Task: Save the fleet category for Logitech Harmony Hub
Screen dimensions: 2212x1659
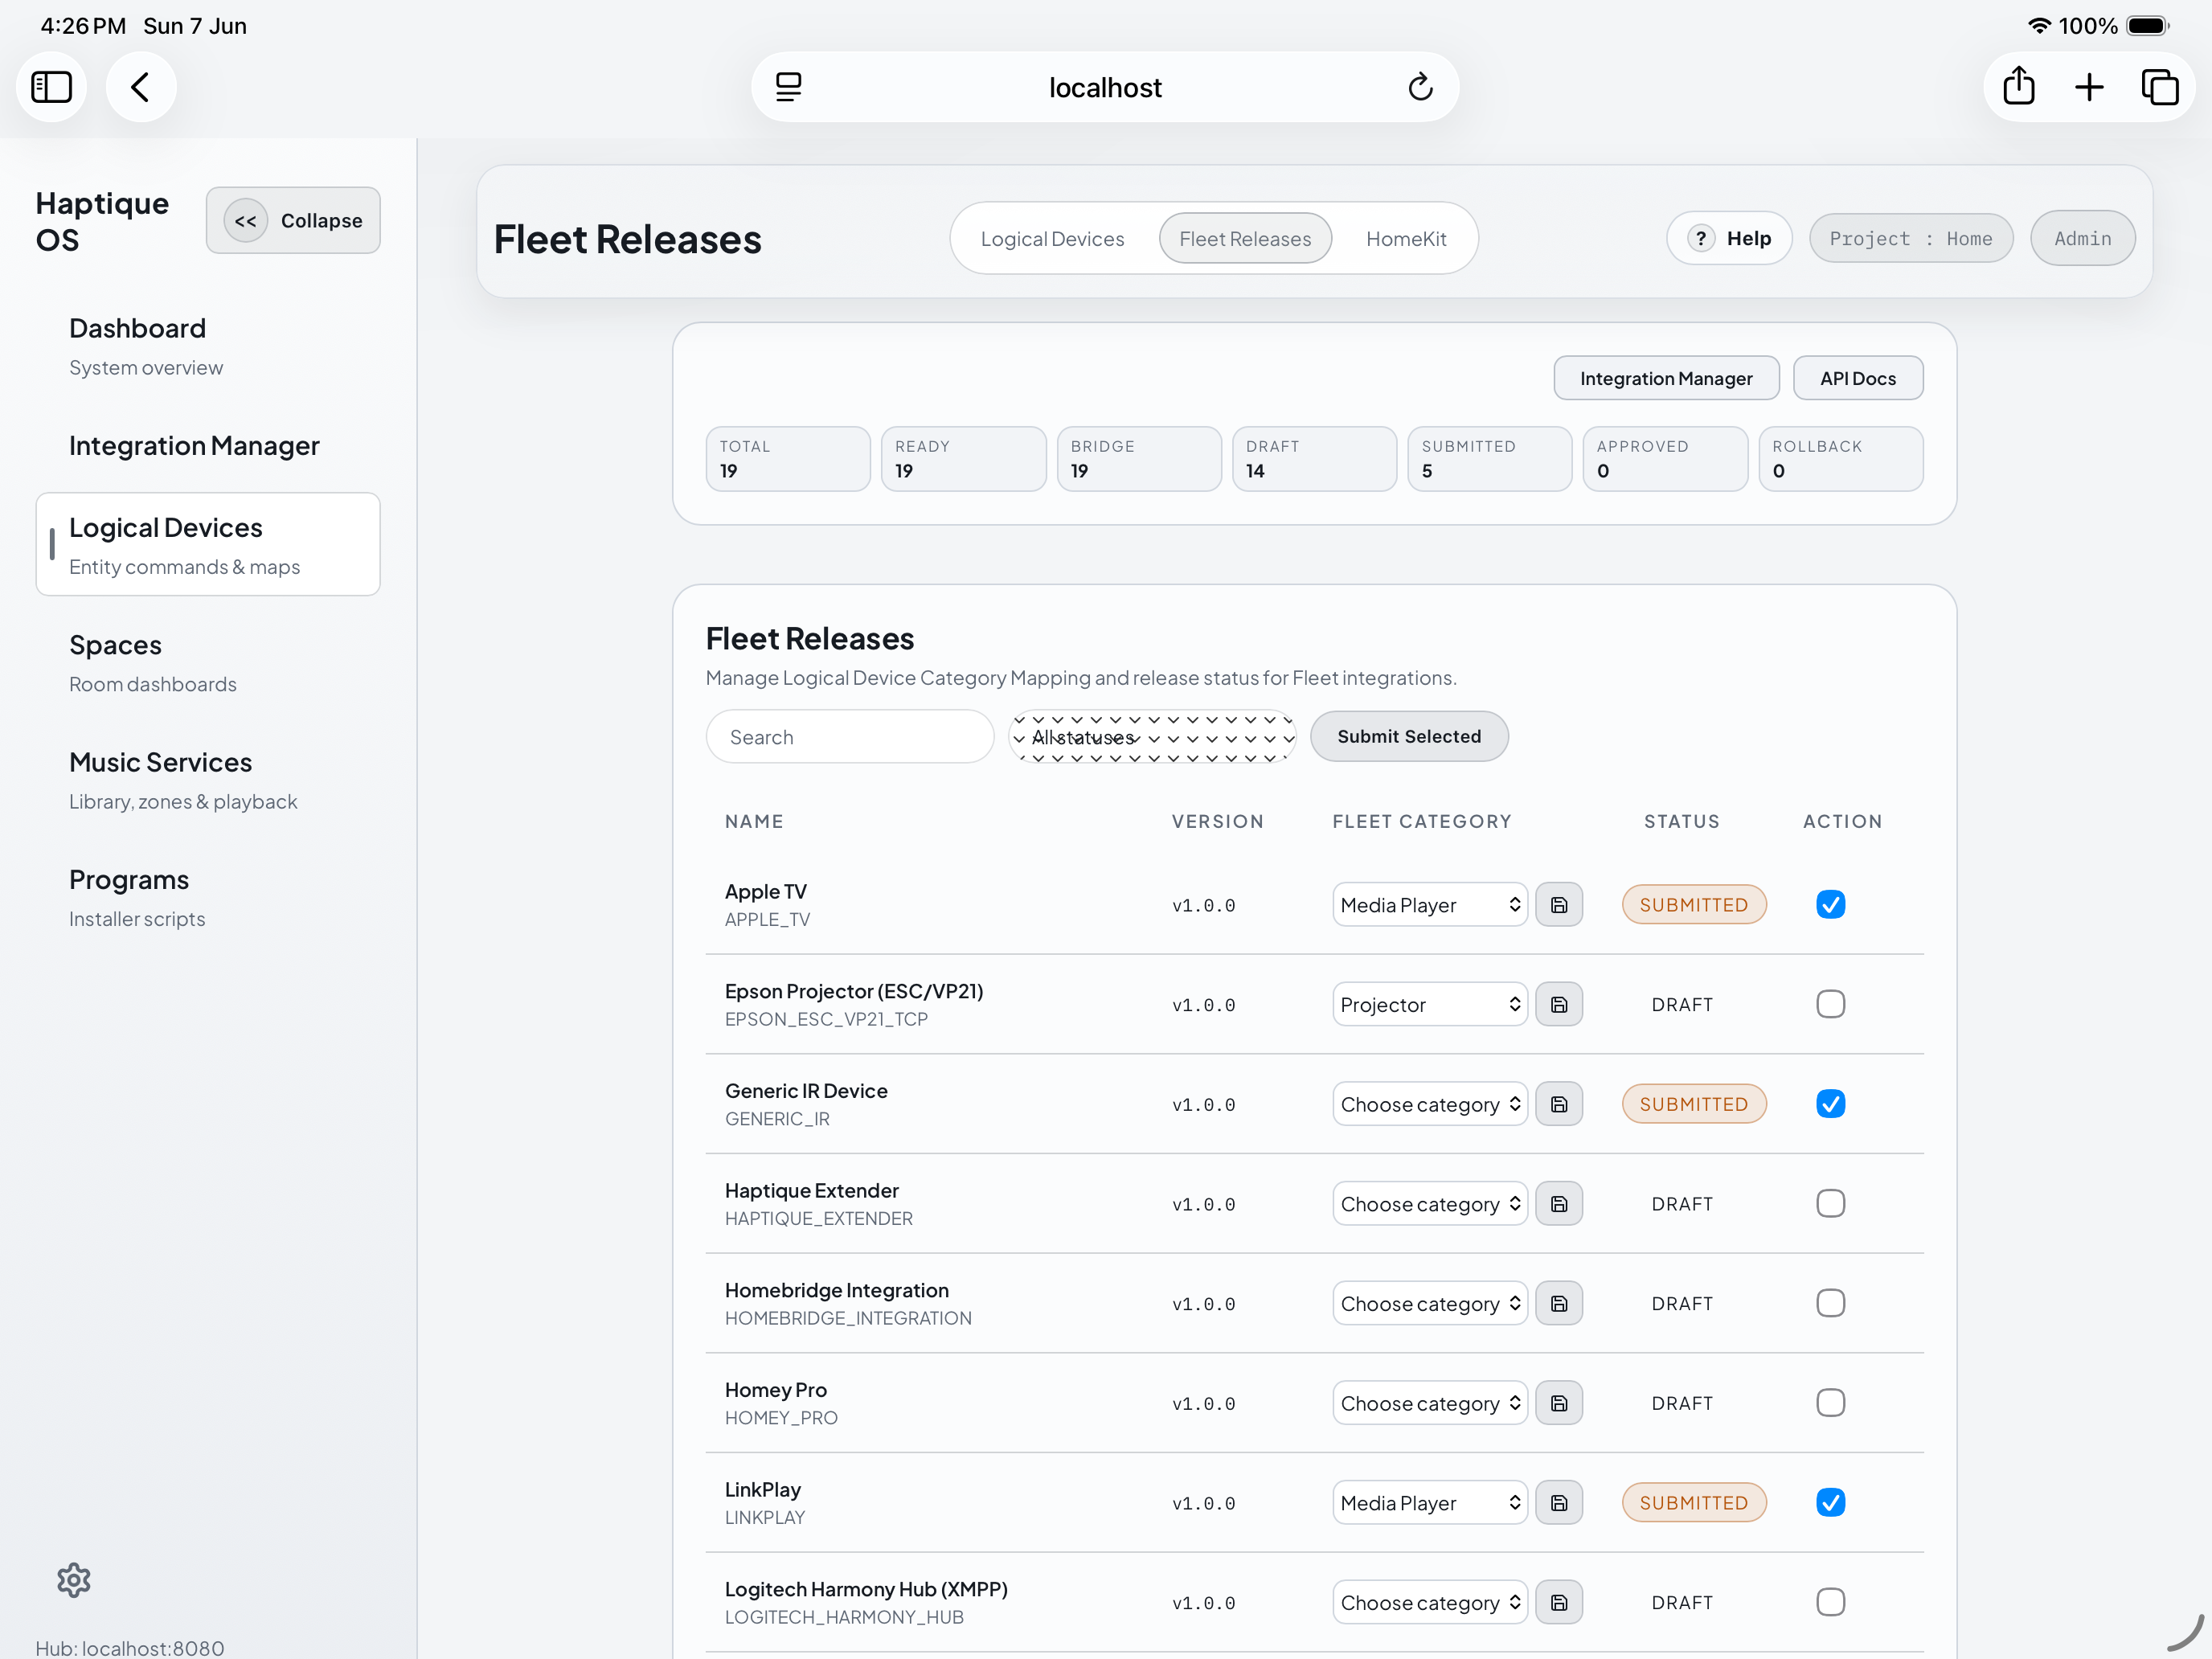Action: tap(1559, 1602)
